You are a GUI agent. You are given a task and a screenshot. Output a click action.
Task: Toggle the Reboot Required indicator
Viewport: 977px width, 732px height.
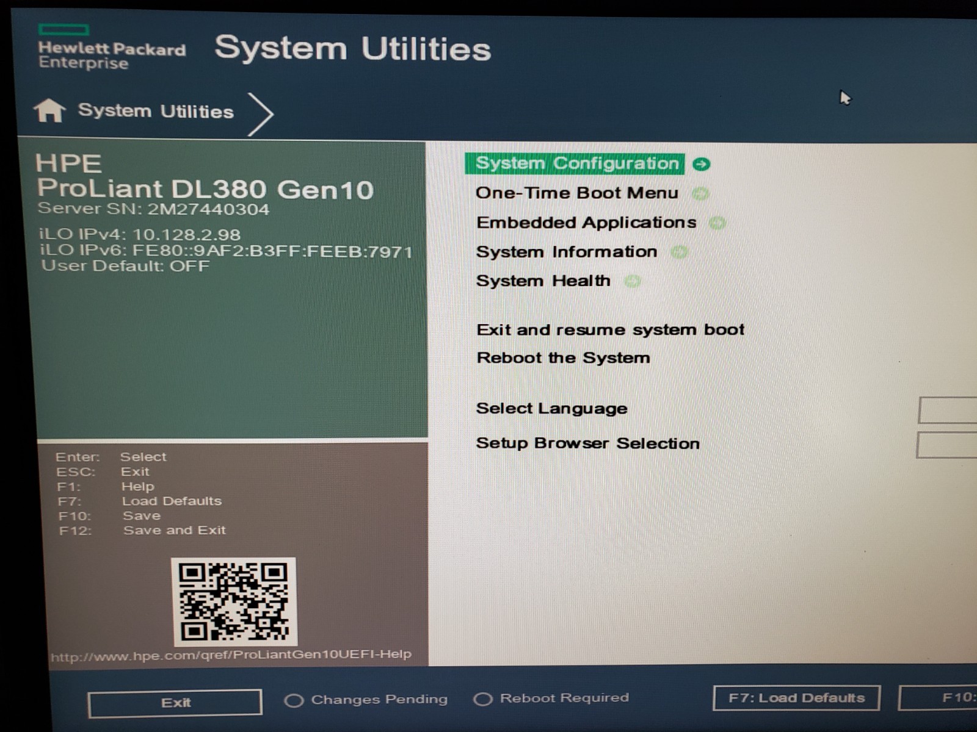click(x=483, y=698)
